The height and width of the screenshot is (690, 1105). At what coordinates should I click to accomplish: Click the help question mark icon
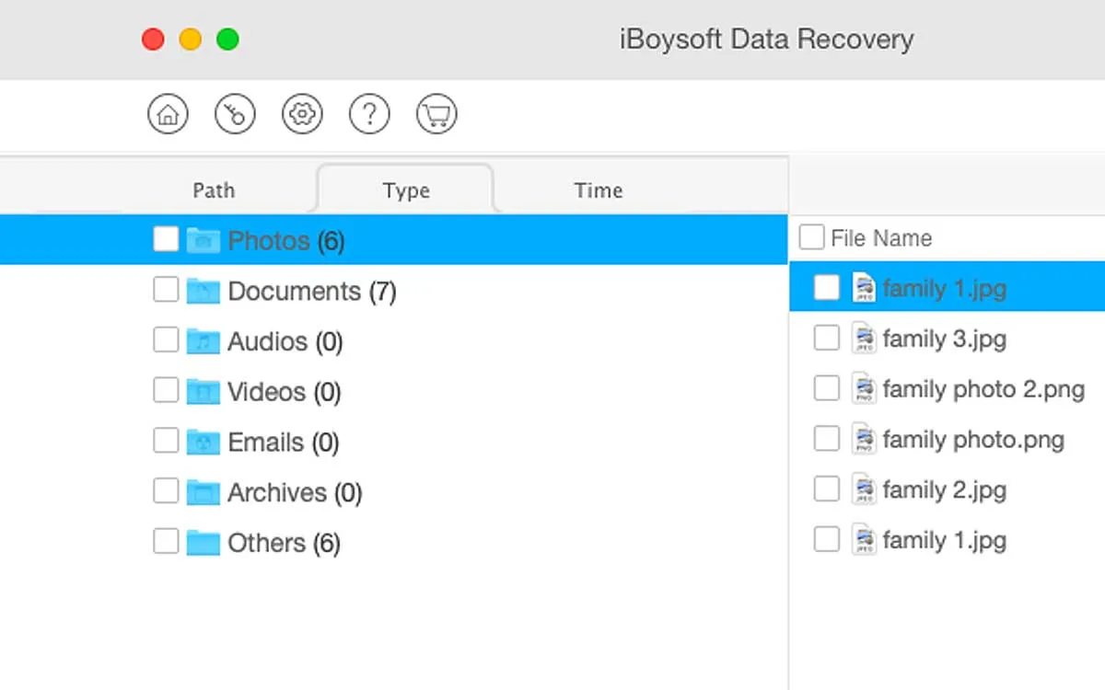click(369, 115)
